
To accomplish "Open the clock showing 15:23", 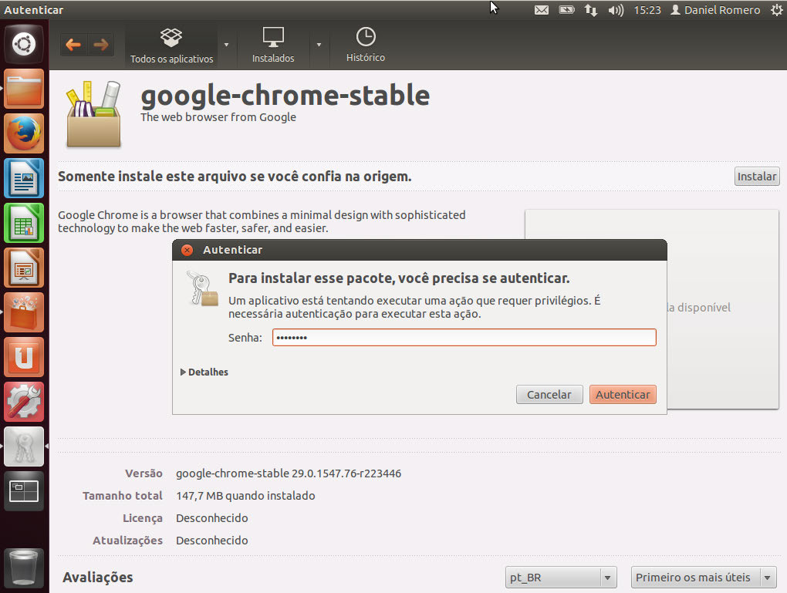I will tap(647, 10).
